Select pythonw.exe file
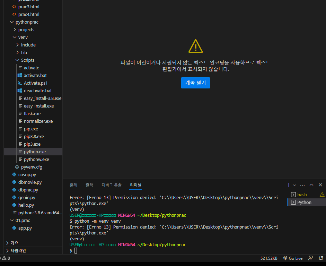This screenshot has width=326, height=266. click(36, 160)
